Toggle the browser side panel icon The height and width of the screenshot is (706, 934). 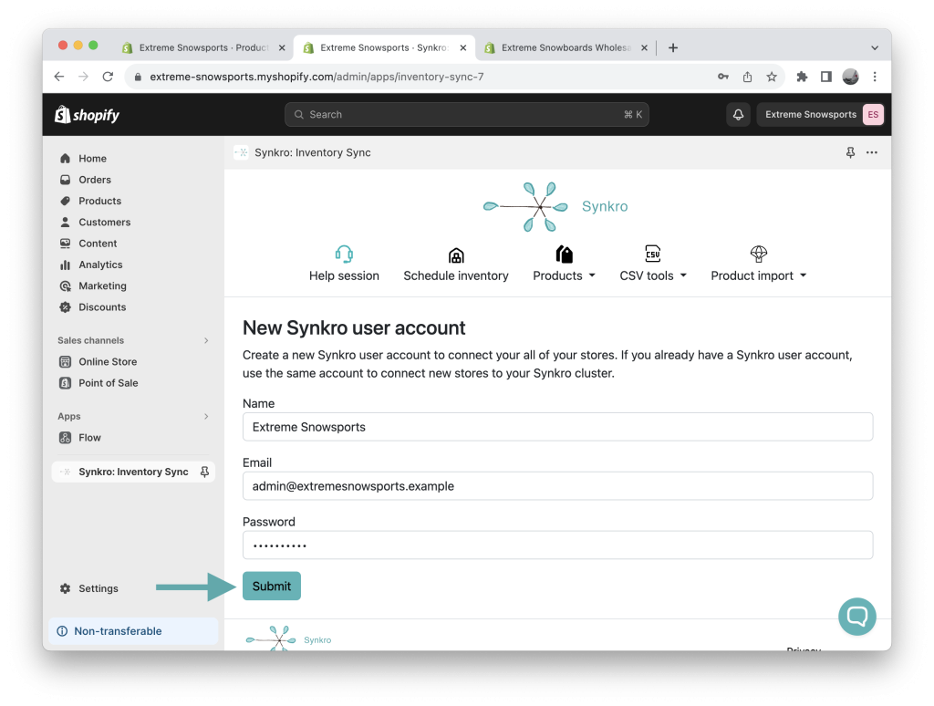[825, 77]
